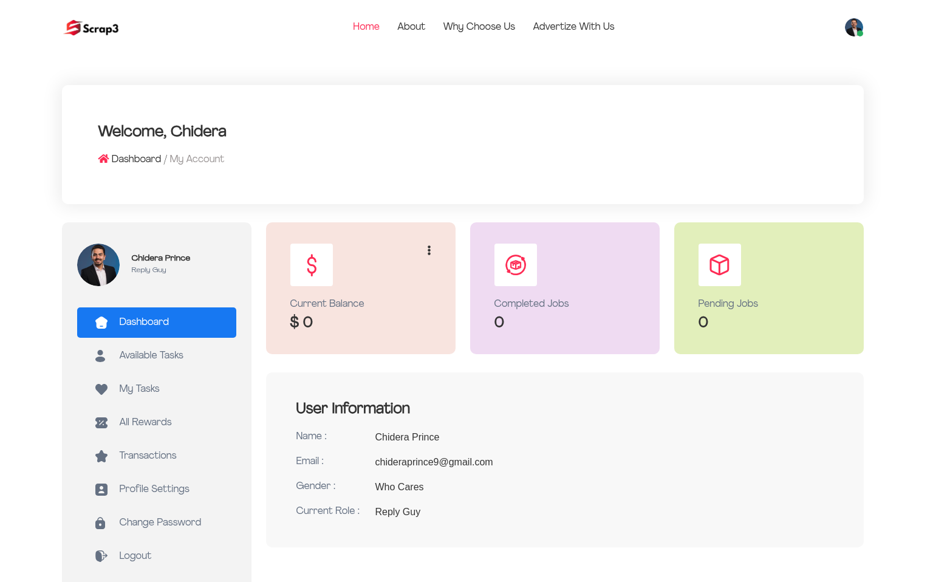Open Available Tasks from sidebar
Image resolution: width=933 pixels, height=582 pixels.
coord(151,355)
